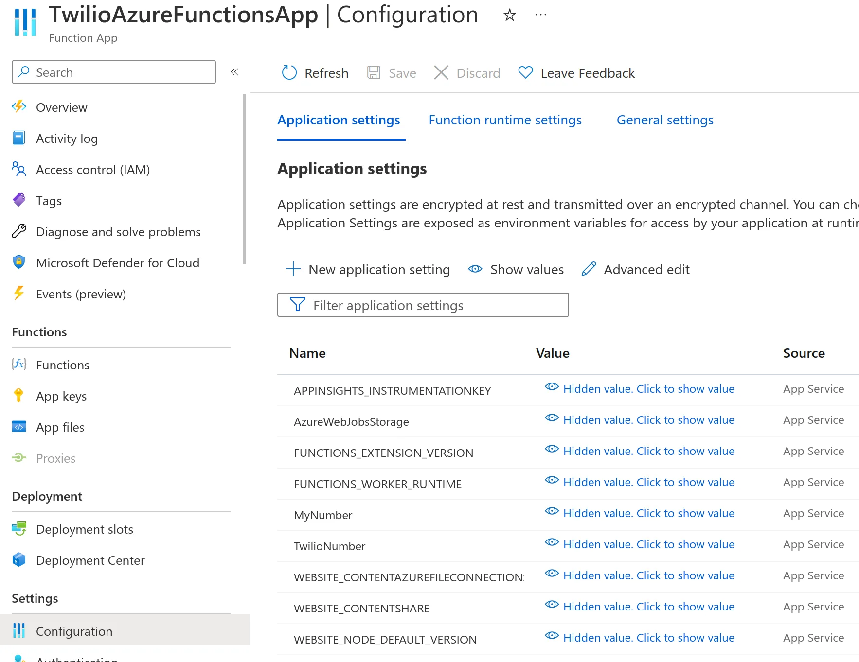Click the Refresh toolbar button
This screenshot has width=859, height=662.
(x=315, y=73)
